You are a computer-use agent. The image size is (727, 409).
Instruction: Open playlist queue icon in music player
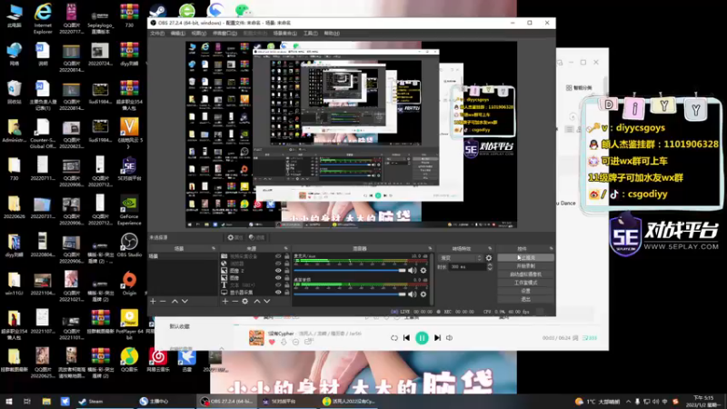point(590,338)
